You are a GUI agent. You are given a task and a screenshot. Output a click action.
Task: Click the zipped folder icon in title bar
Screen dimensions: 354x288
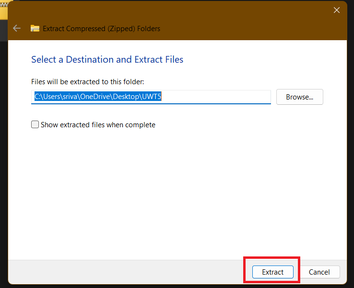tap(35, 28)
